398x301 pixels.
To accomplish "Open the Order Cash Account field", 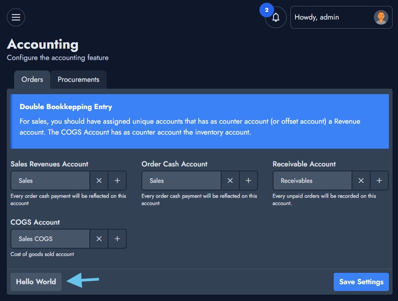I will (181, 181).
